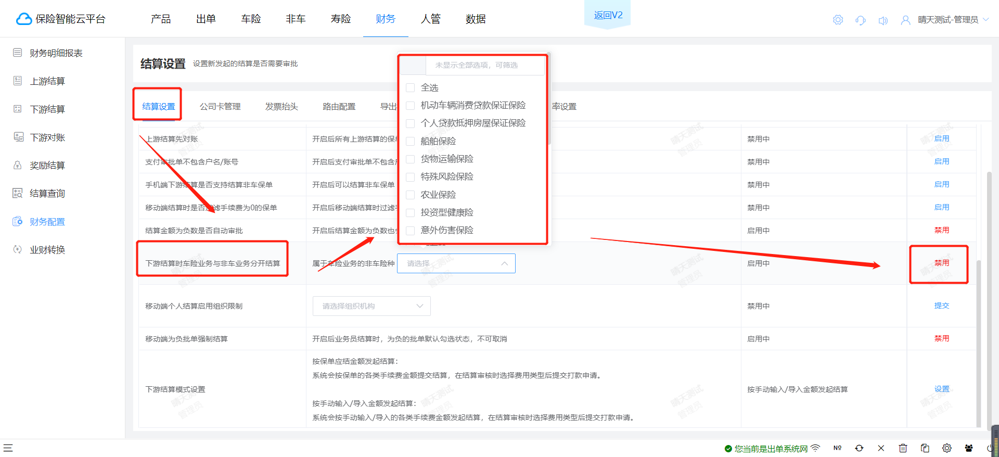Click 启用 for 上游结算先对账 row
The image size is (999, 457).
[942, 138]
